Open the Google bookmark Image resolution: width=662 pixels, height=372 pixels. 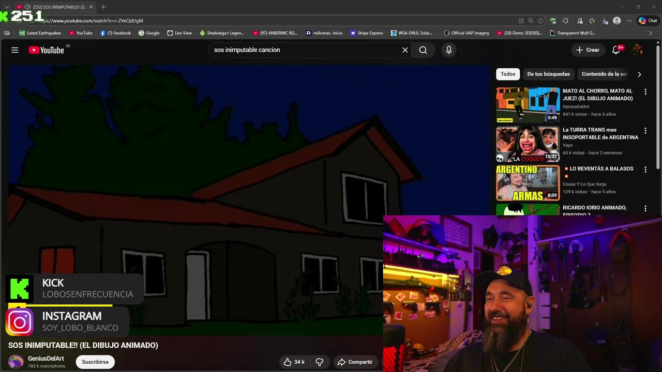point(149,33)
